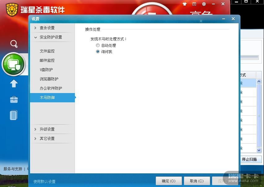Select the green computer protection icon
The height and width of the screenshot is (187, 264).
click(x=14, y=64)
